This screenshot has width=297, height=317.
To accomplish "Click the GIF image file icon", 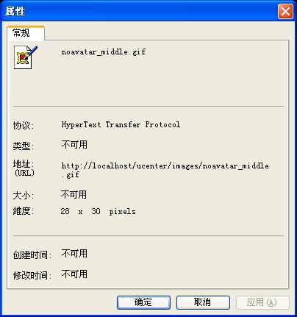I will 26,57.
